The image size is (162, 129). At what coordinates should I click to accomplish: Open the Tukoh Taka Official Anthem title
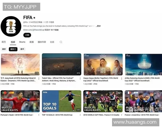(59, 80)
